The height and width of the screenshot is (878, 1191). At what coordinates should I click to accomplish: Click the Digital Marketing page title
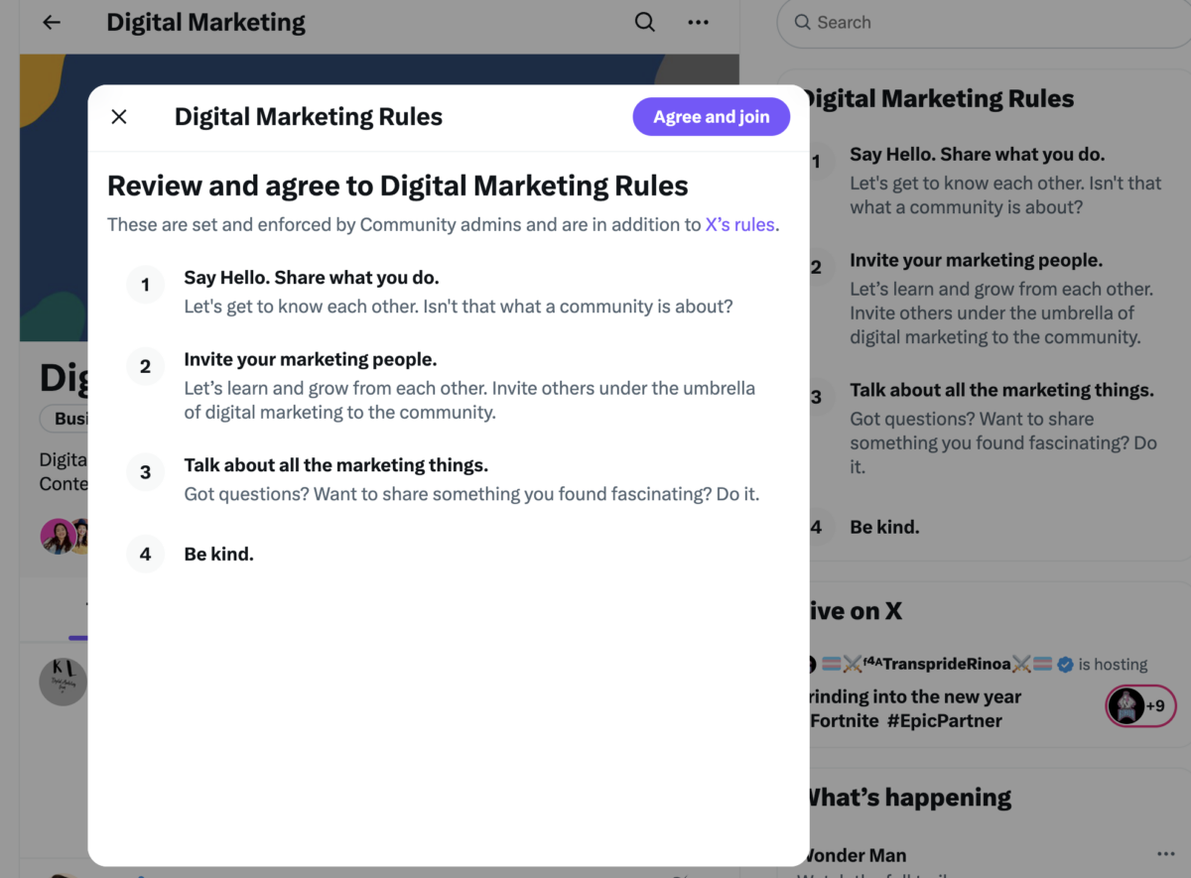pyautogui.click(x=205, y=22)
